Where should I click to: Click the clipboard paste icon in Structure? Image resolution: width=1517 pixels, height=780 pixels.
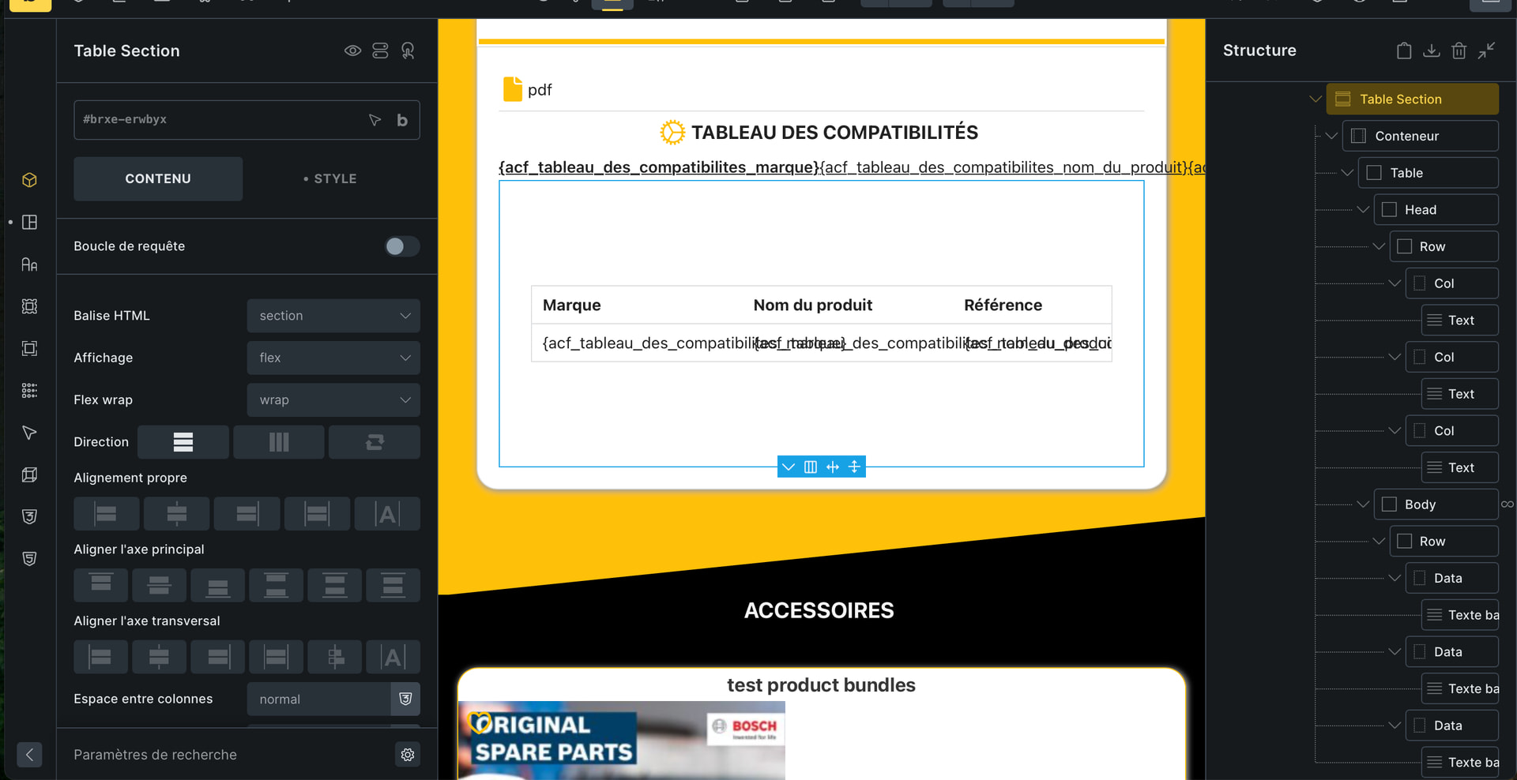tap(1403, 51)
